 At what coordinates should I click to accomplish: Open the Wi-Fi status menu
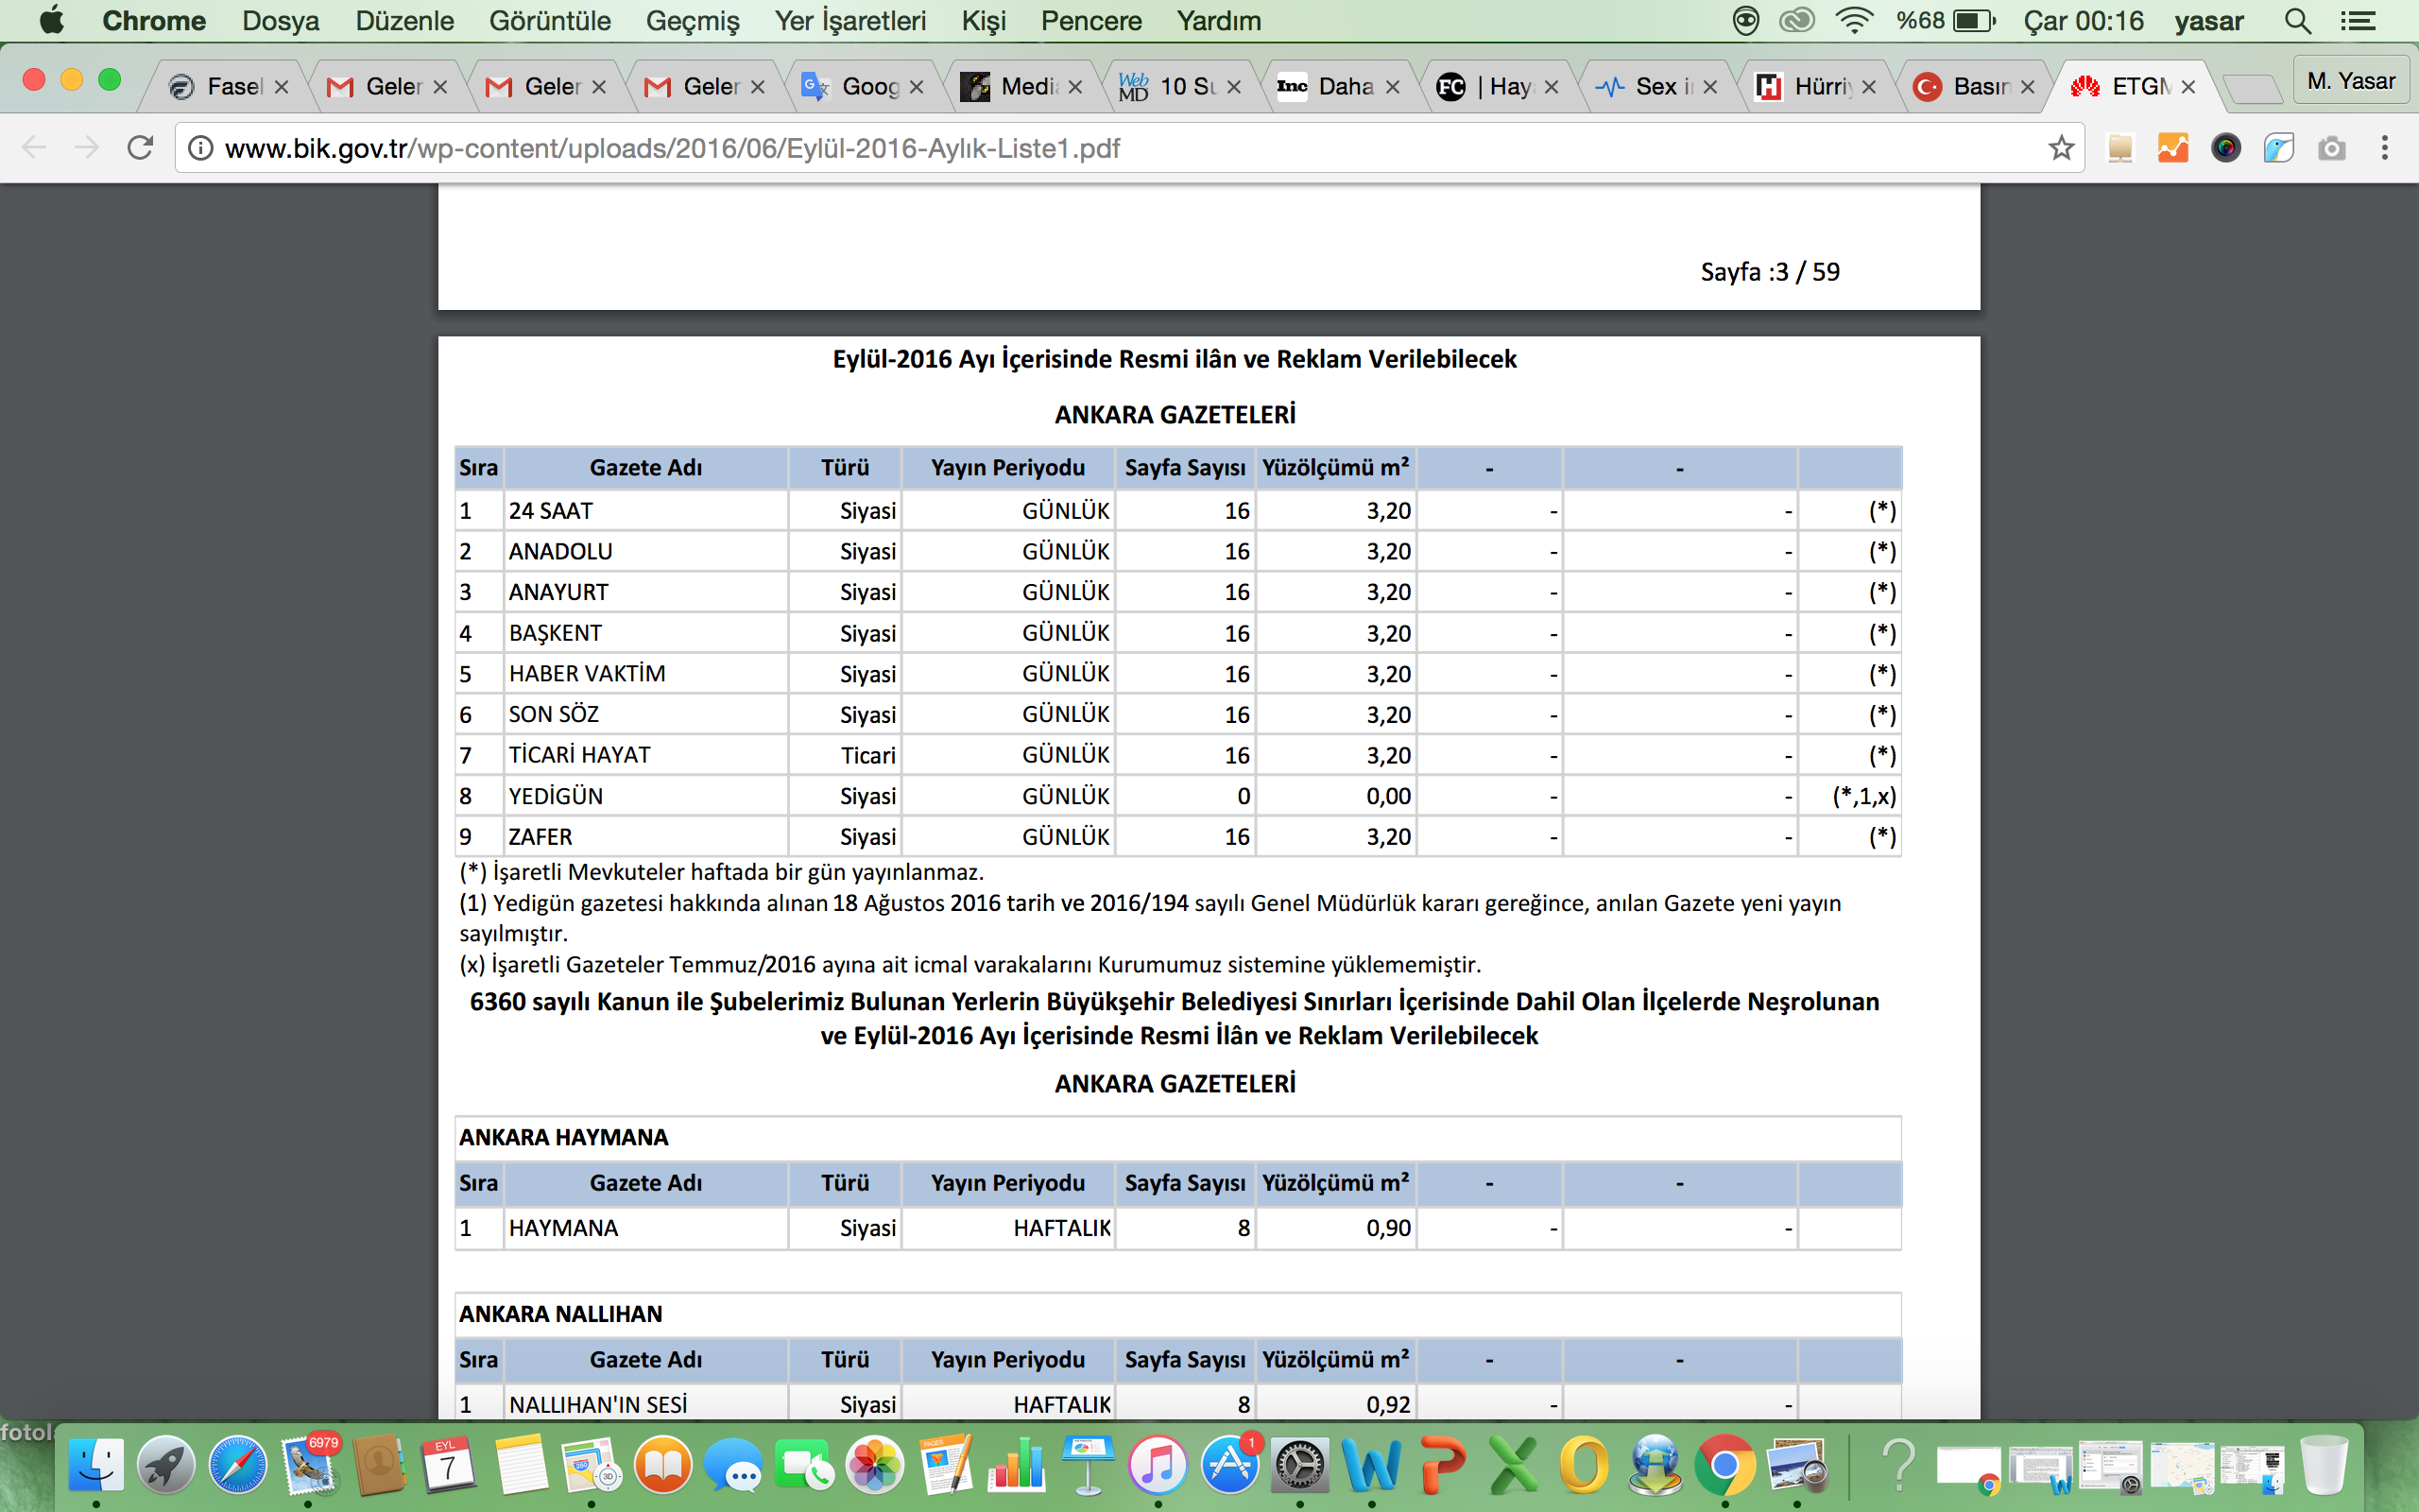point(1853,21)
